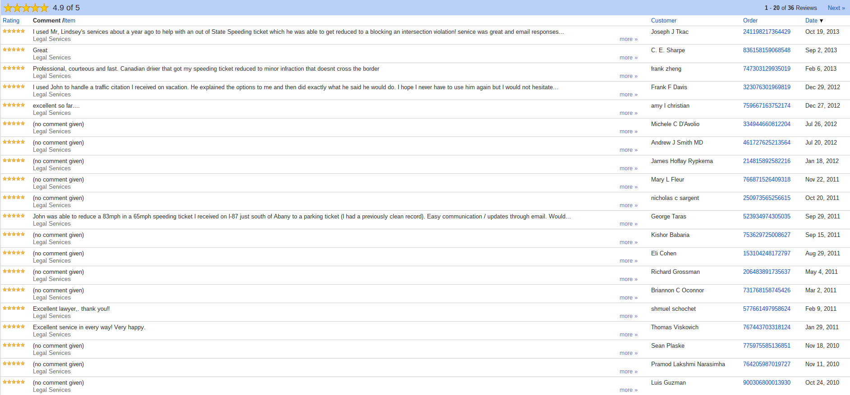Click the date sort arrow icon

[x=821, y=21]
